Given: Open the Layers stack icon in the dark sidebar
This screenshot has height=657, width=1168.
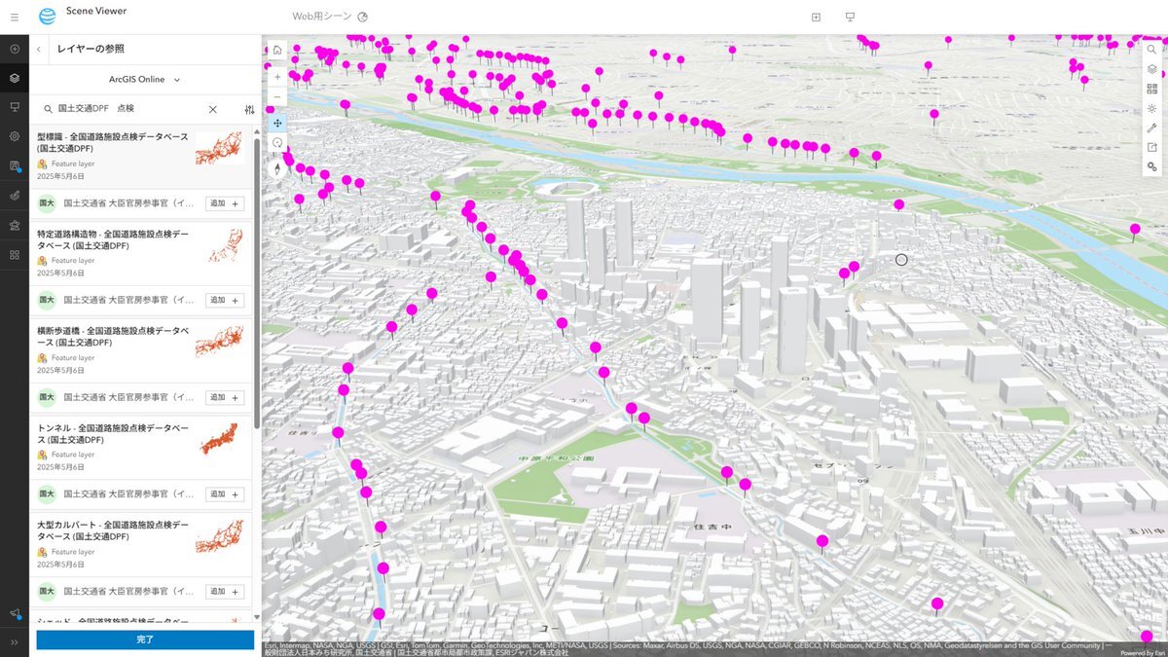Looking at the screenshot, I should pyautogui.click(x=15, y=78).
